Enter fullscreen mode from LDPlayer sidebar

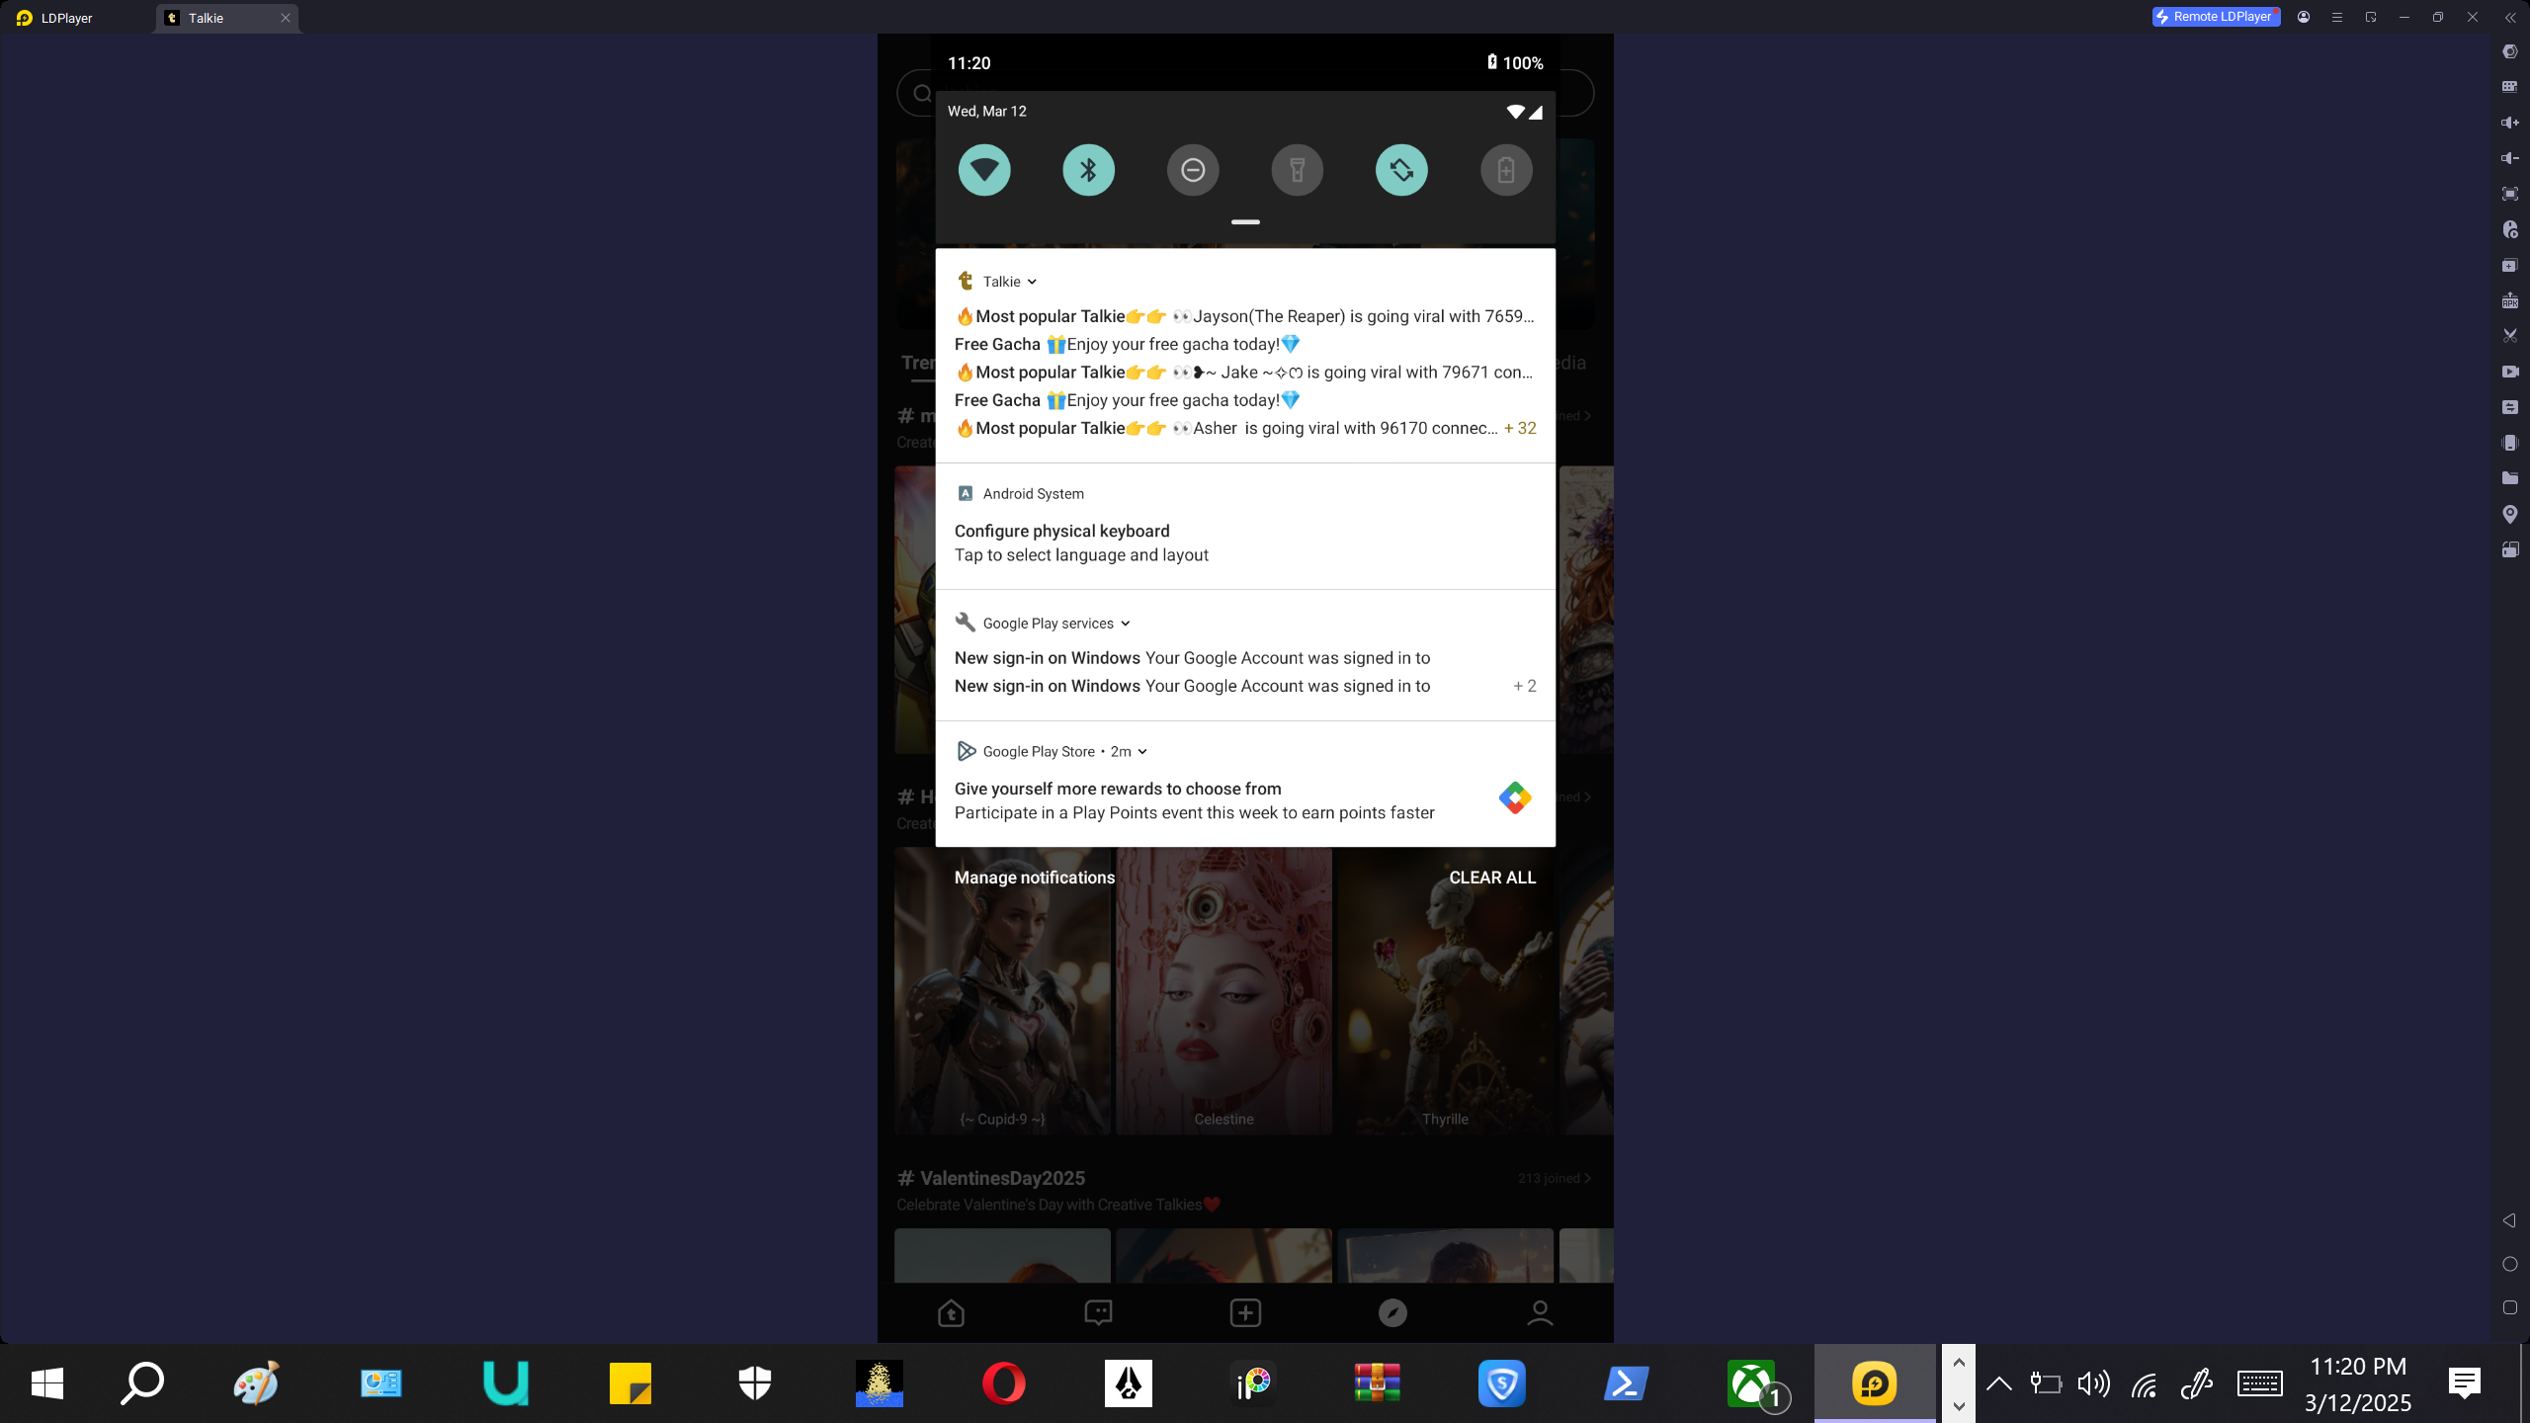tap(2509, 194)
